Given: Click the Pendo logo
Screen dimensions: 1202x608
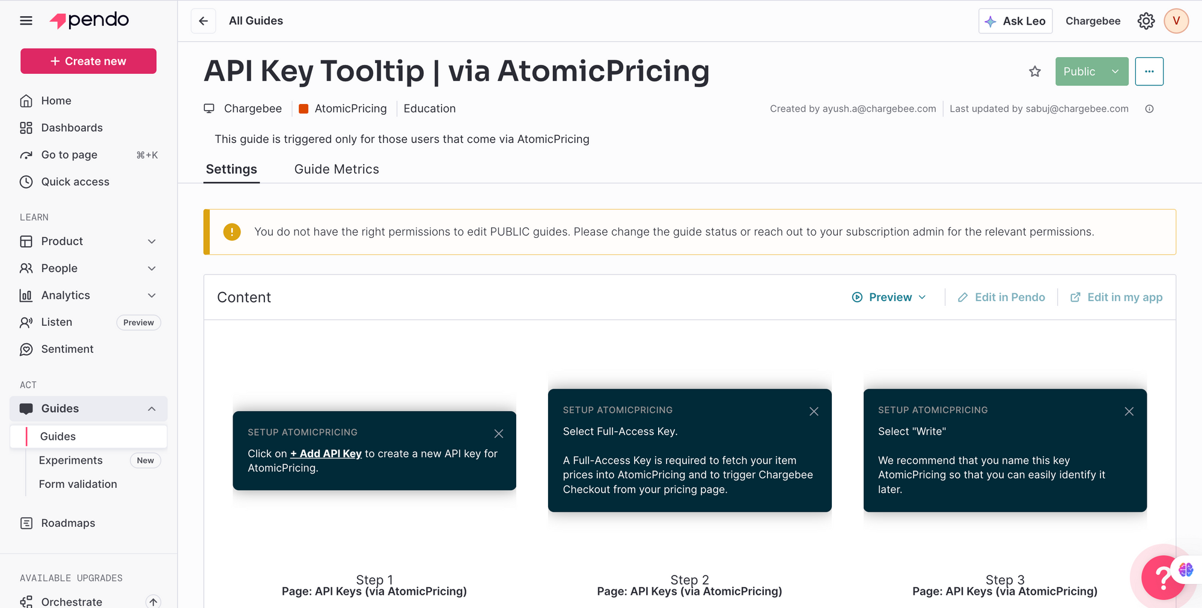Looking at the screenshot, I should click(x=89, y=20).
